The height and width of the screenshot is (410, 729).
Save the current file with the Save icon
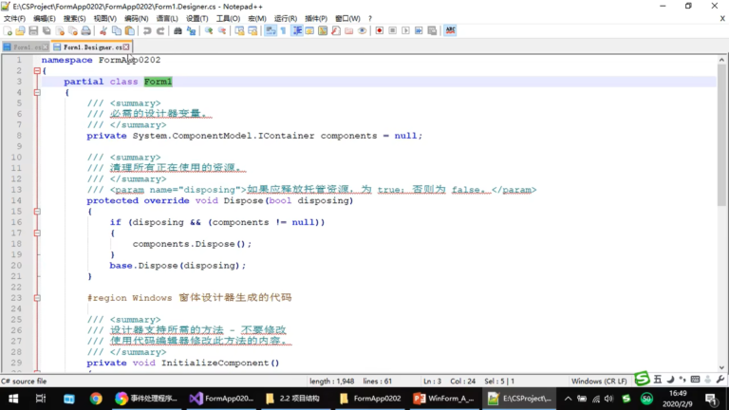[x=33, y=30]
